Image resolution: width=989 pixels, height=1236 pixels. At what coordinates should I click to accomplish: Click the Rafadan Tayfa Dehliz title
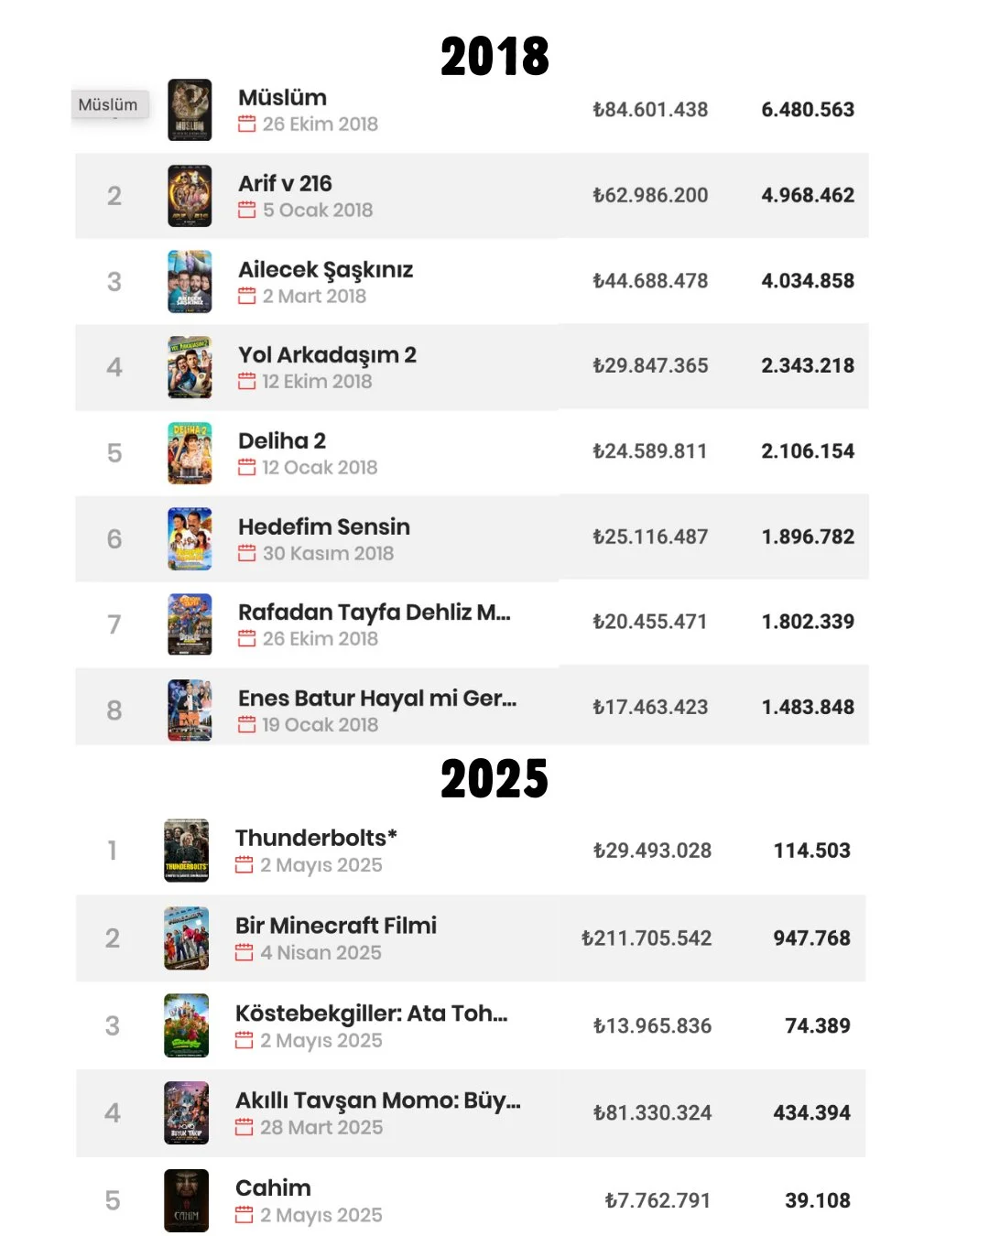click(x=375, y=612)
